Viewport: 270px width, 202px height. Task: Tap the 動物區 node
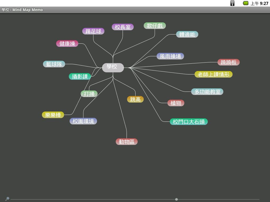(127, 142)
